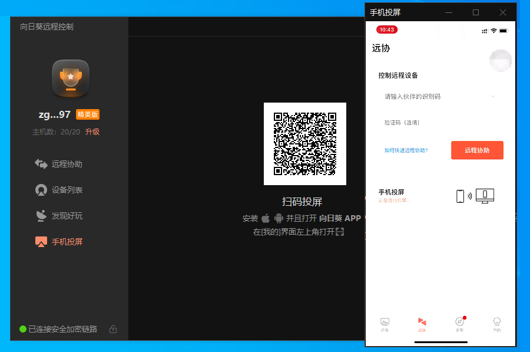Screen dimensions: 530x352
Task: Open the 我的 tab in phone bottom bar
Action: coord(497,325)
